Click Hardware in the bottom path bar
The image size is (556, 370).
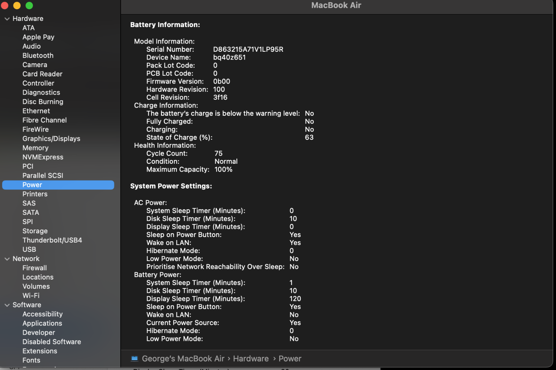pos(251,359)
